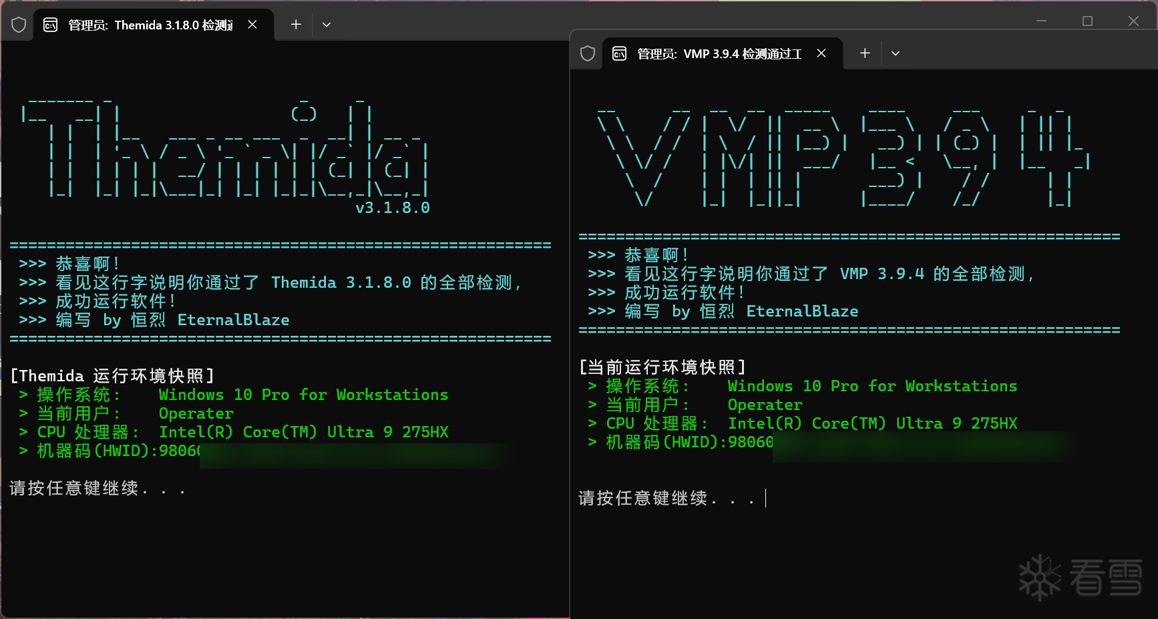Screen dimensions: 1158x619
Task: Click Windows 10 Pro for Workstations in VMP
Action: pyautogui.click(x=873, y=386)
